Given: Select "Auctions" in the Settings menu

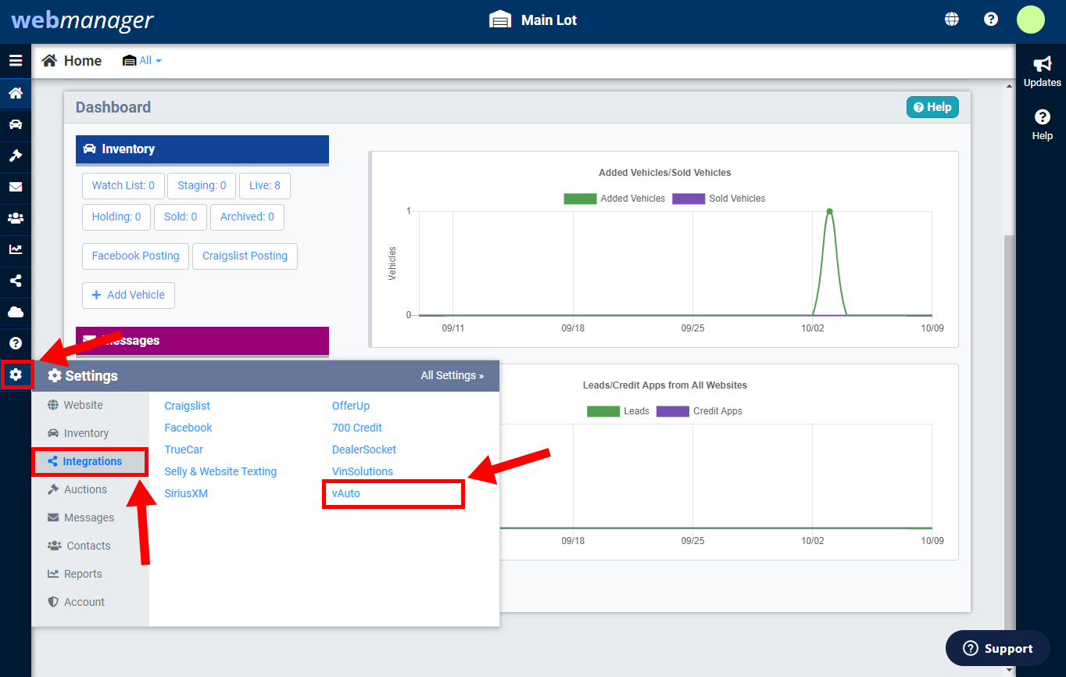Looking at the screenshot, I should click(x=84, y=489).
